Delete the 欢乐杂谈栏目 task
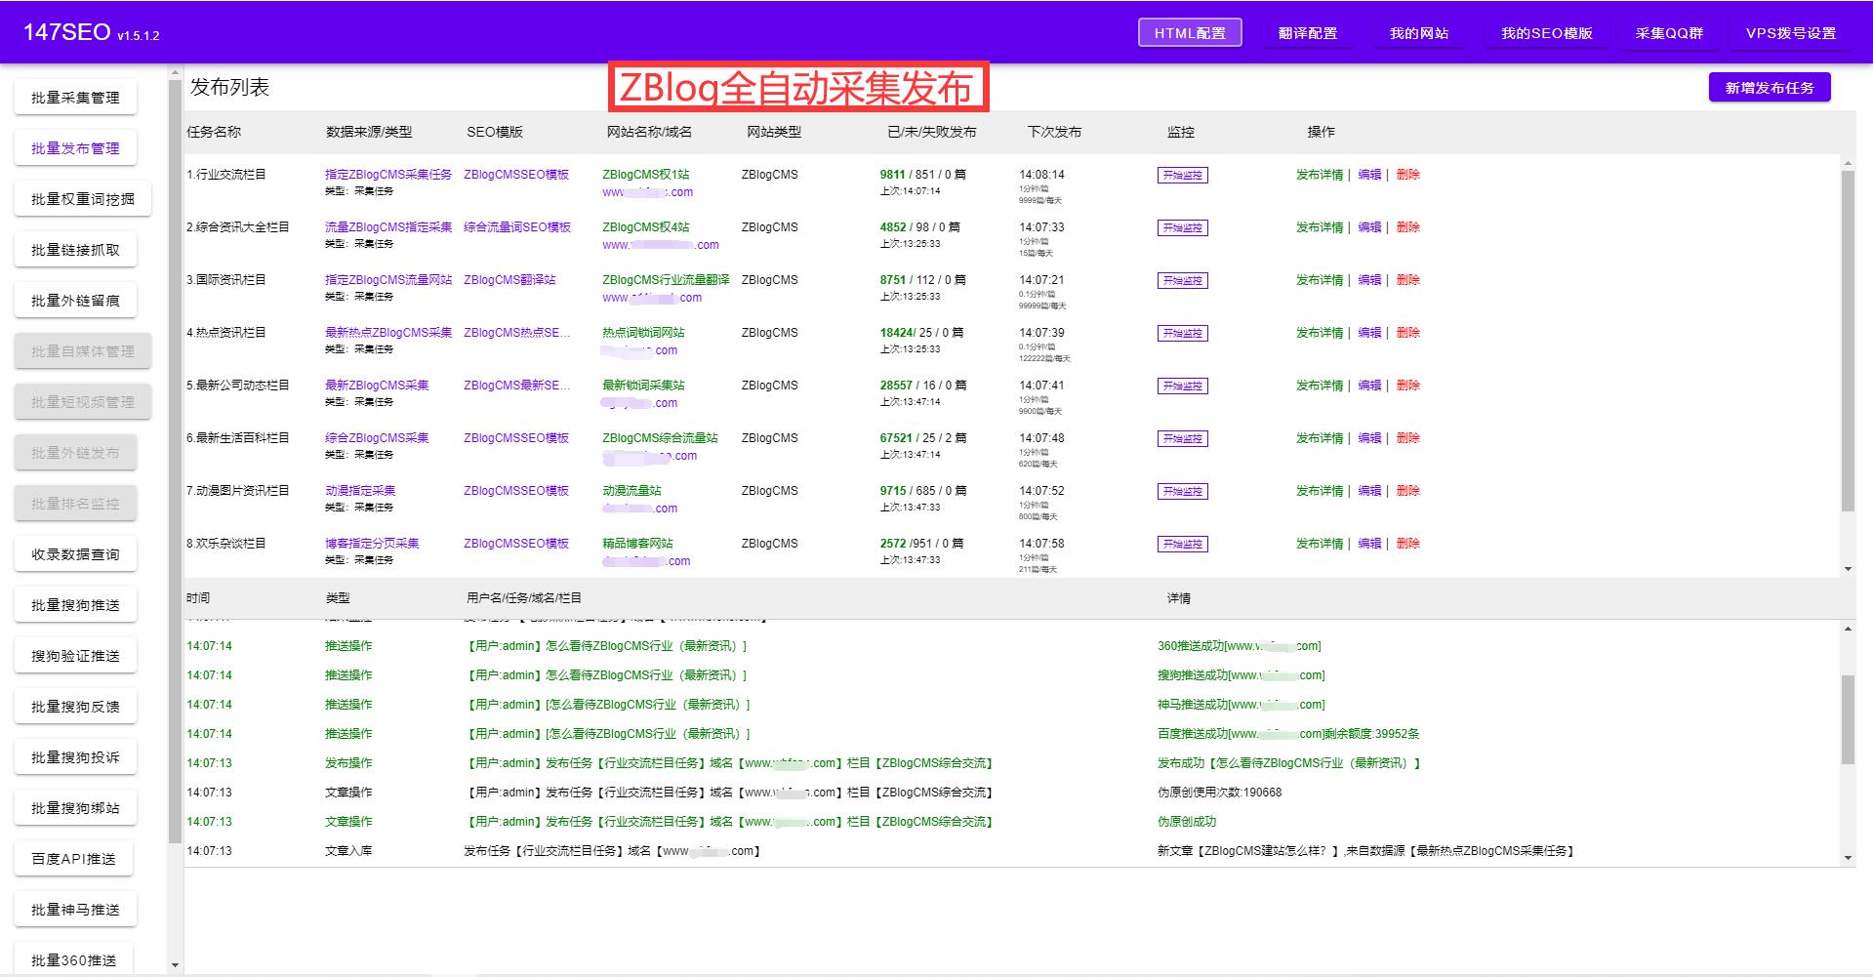Viewport: 1873px width, 977px height. 1407,544
